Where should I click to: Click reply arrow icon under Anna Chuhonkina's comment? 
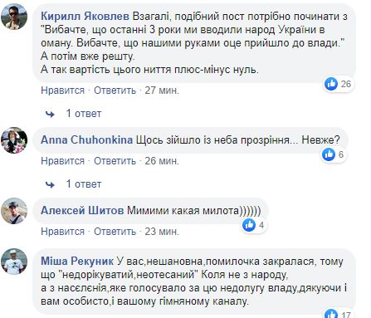(x=50, y=184)
